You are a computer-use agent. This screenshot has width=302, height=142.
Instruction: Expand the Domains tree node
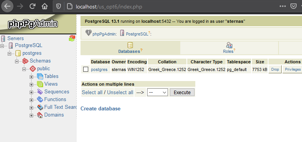(32, 115)
